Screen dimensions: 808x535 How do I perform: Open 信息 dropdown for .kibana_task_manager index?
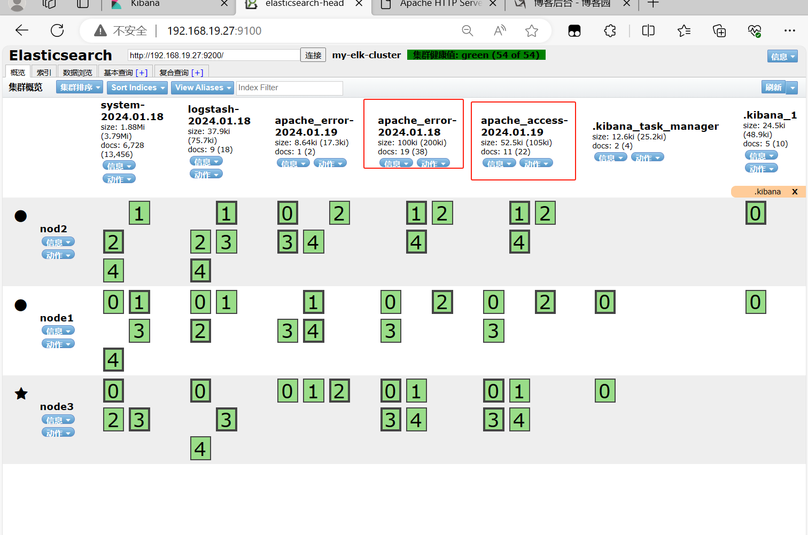click(611, 158)
